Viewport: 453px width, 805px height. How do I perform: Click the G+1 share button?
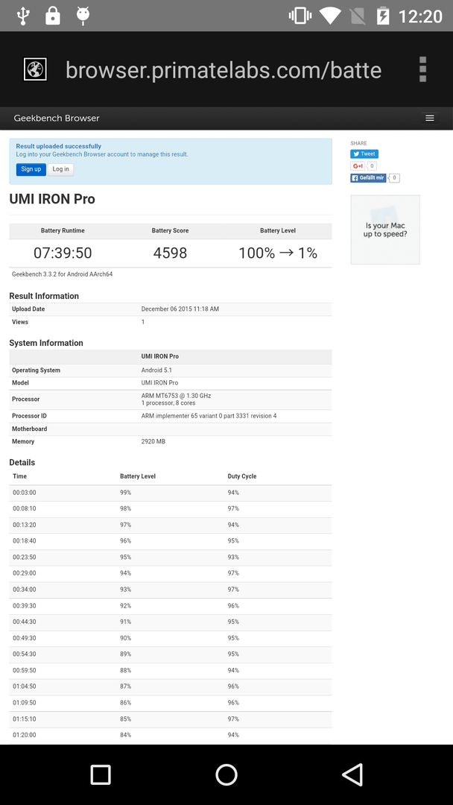358,165
